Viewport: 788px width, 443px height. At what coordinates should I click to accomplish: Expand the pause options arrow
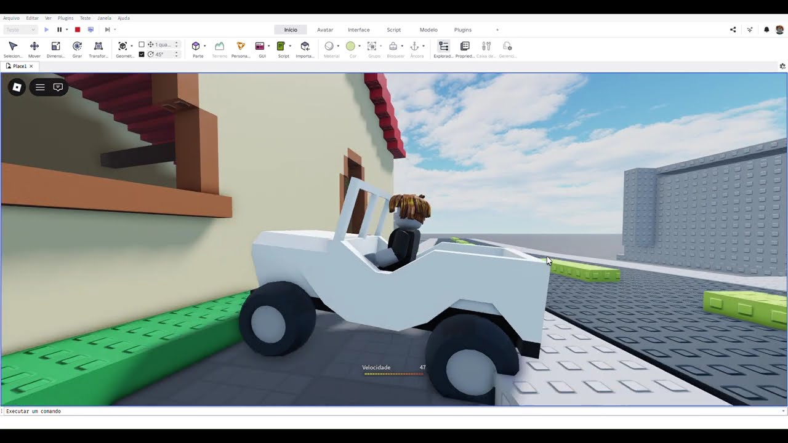coord(66,30)
